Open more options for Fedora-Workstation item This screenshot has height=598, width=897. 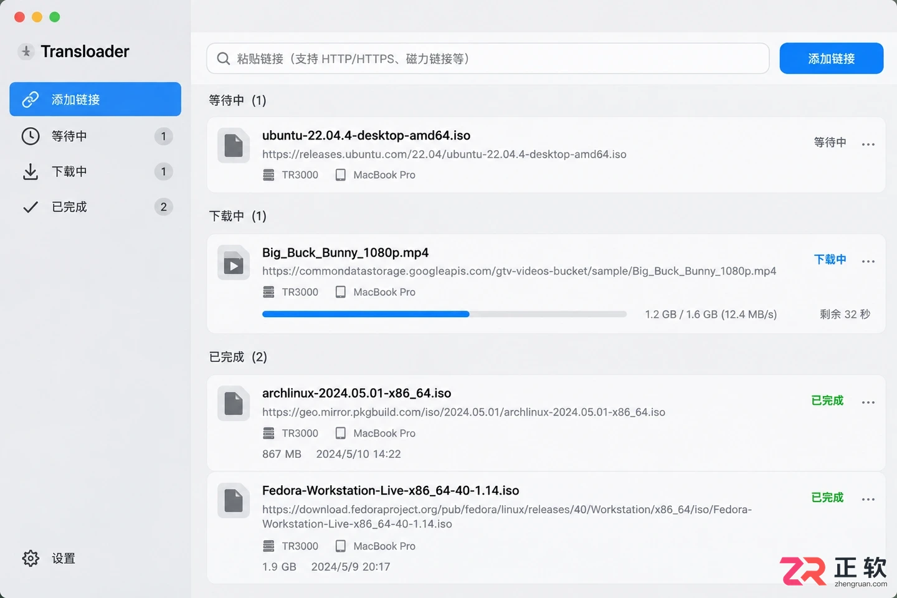[x=868, y=499]
